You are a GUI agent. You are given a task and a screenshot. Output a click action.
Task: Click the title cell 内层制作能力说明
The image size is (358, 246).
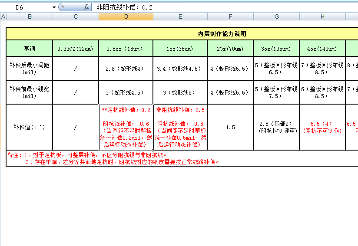coord(222,34)
